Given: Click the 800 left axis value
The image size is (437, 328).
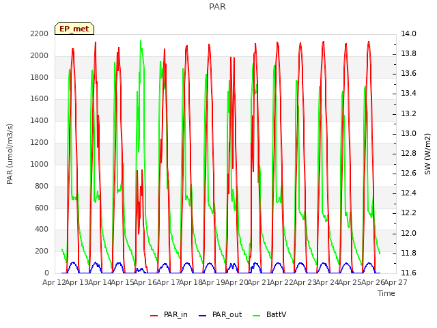Looking at the screenshot, I should coord(42,186).
